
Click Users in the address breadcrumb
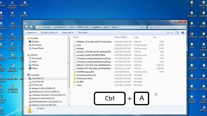pyautogui.click(x=72, y=27)
